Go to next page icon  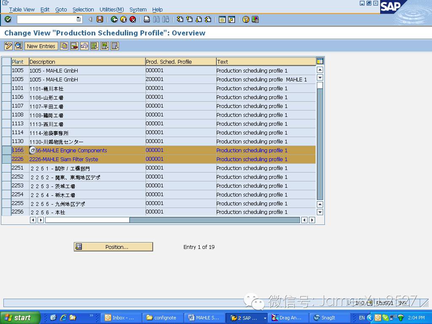199,19
